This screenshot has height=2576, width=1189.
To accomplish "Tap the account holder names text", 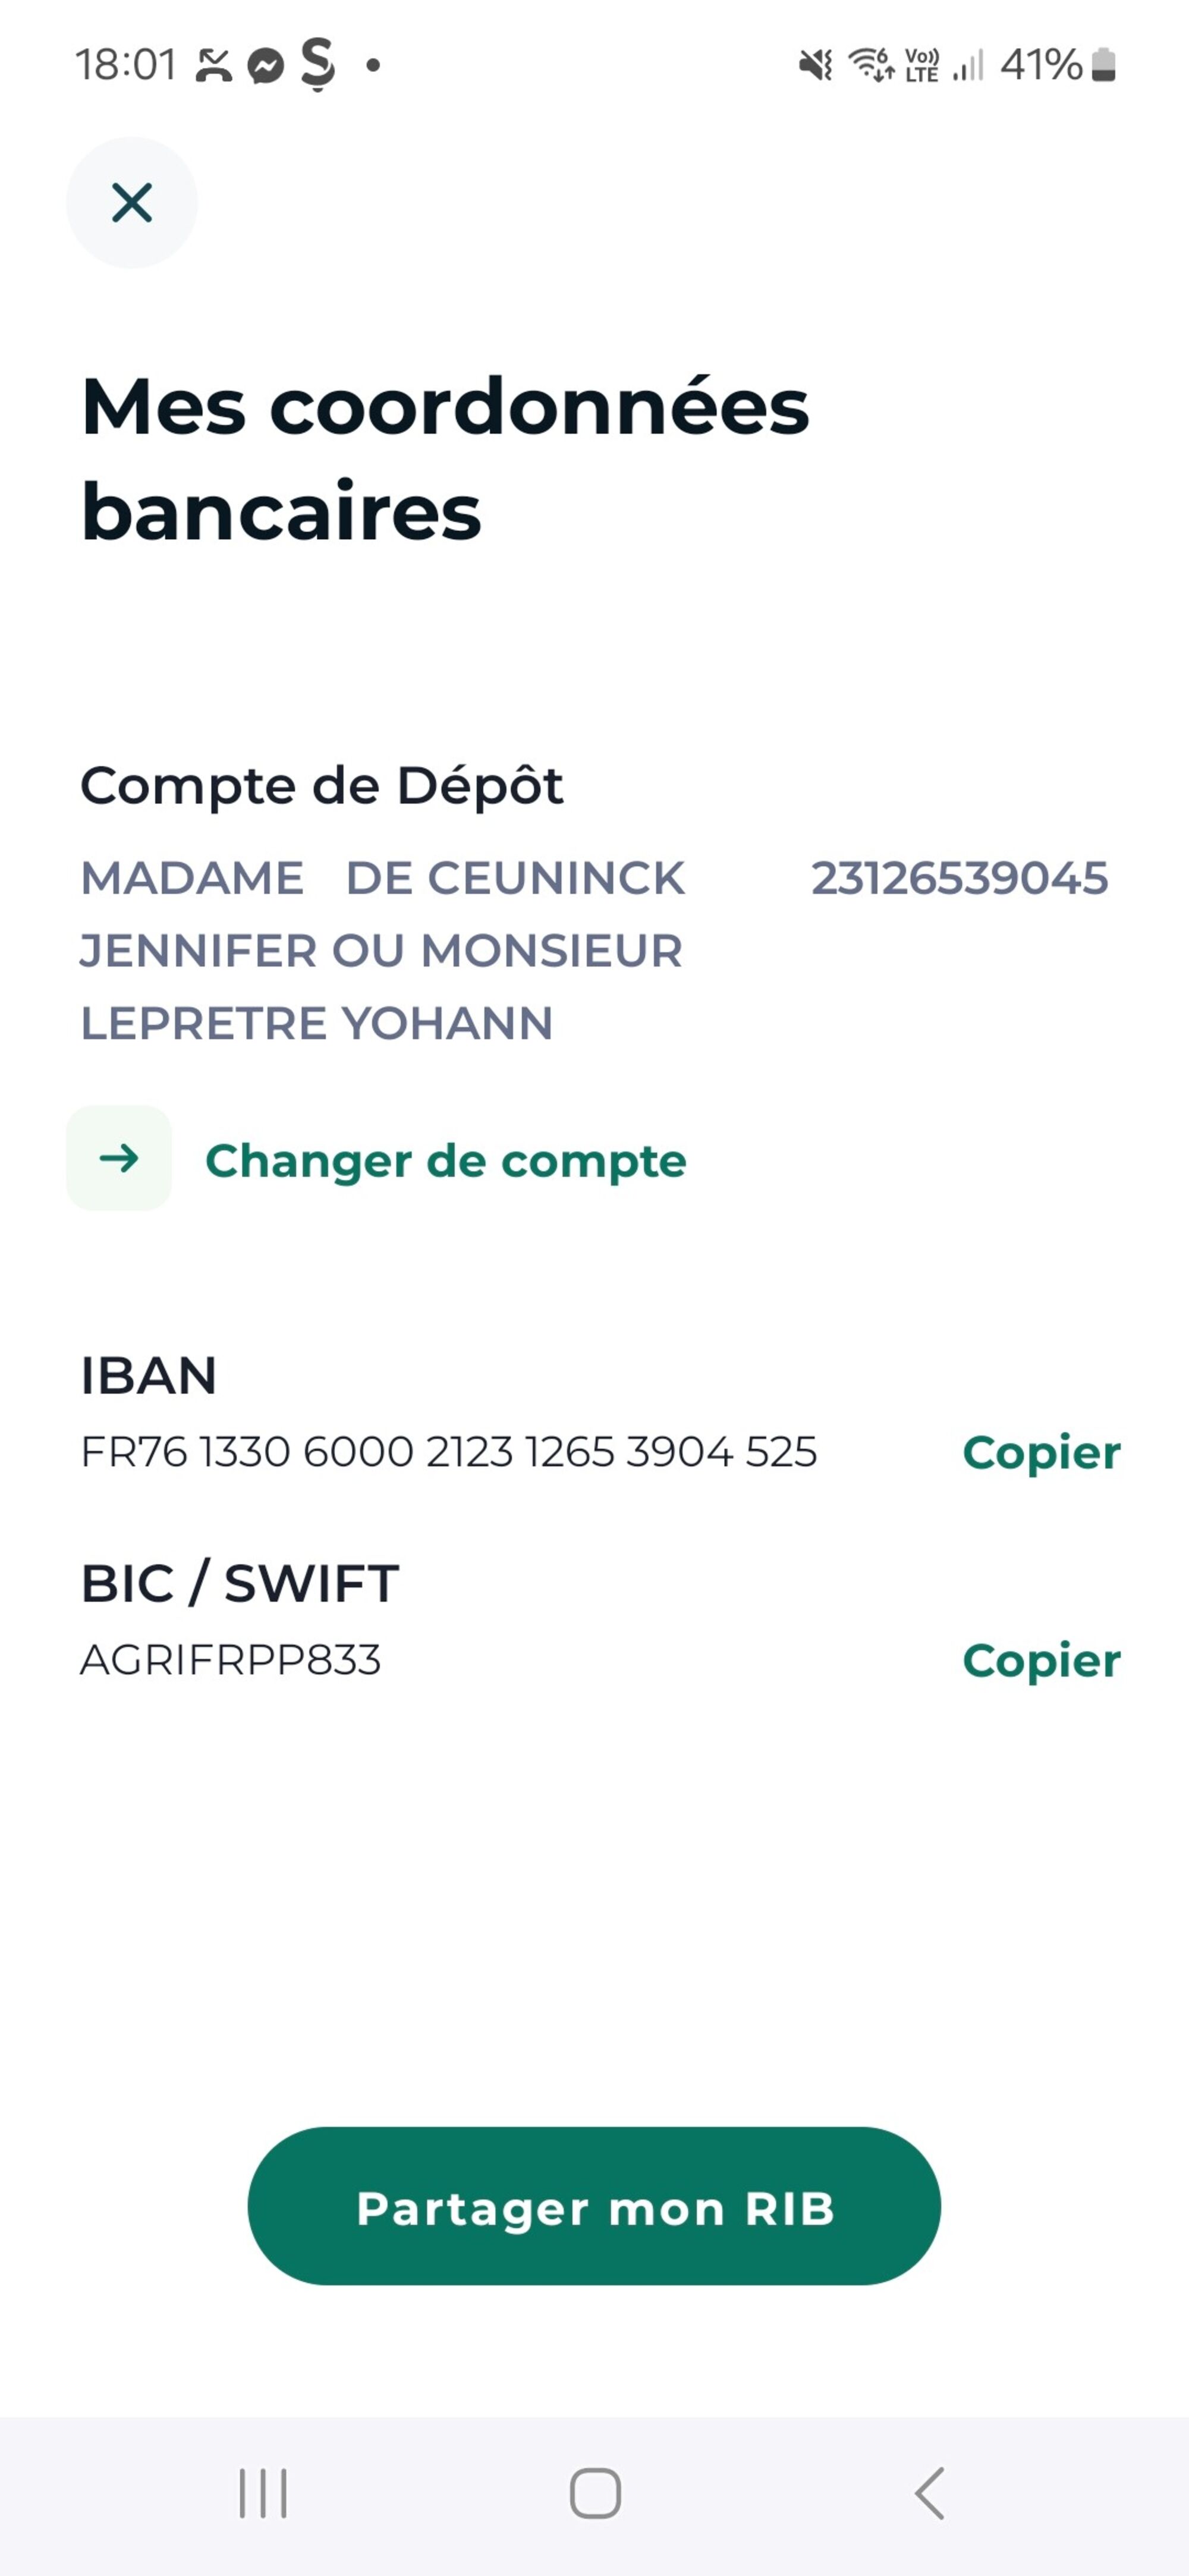I will 382,950.
